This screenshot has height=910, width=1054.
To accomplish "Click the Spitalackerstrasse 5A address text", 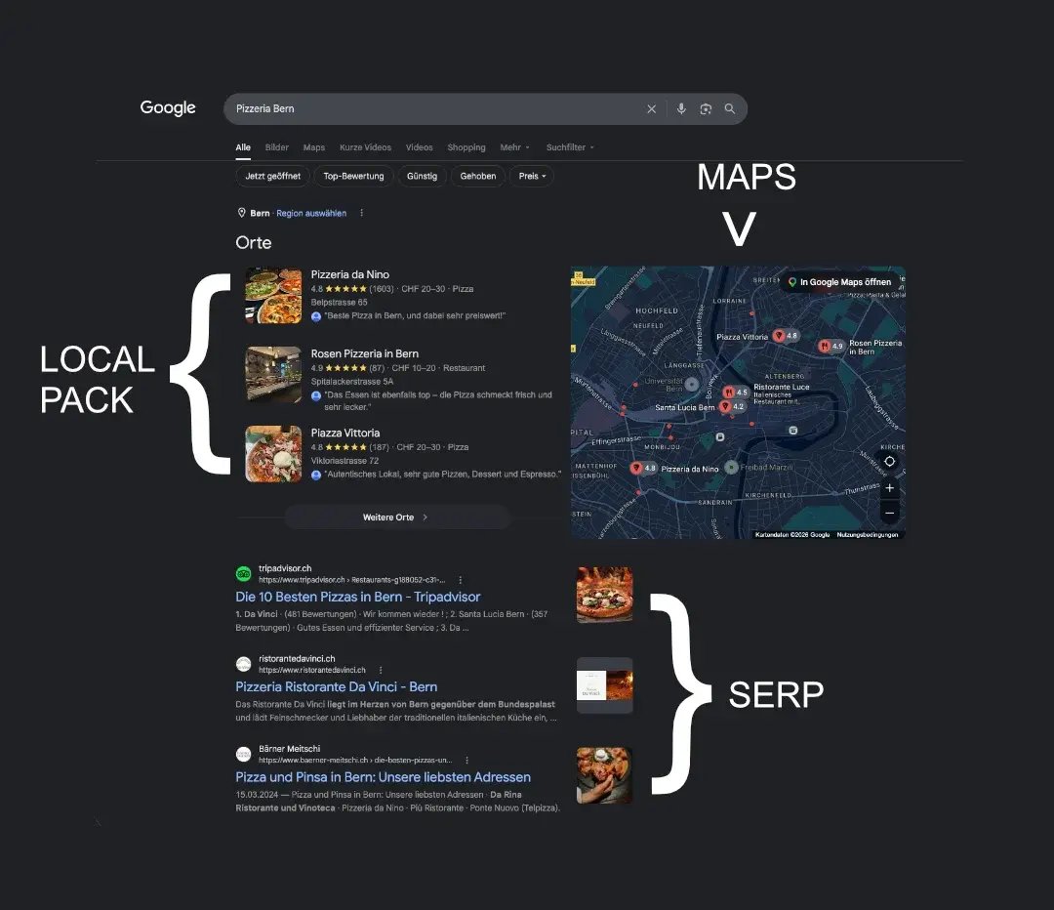I will pos(351,382).
